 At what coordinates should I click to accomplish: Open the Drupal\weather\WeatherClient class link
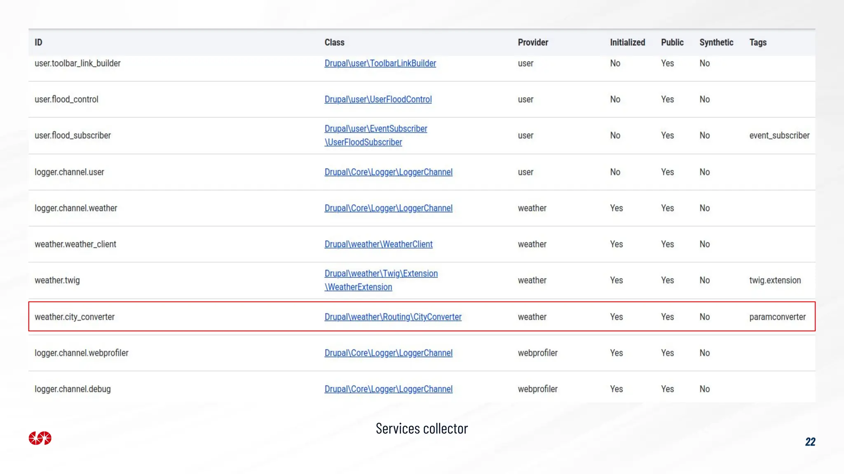[x=378, y=244]
